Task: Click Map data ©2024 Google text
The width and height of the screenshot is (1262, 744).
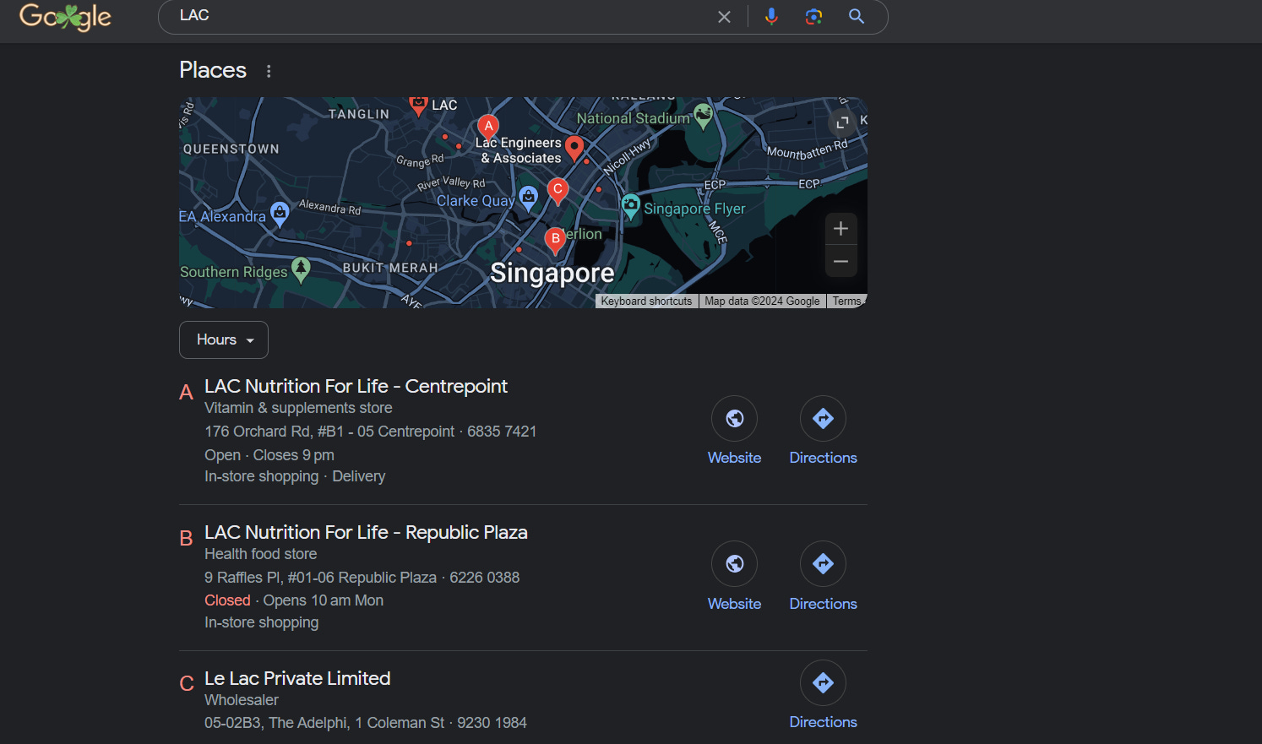Action: click(x=762, y=301)
